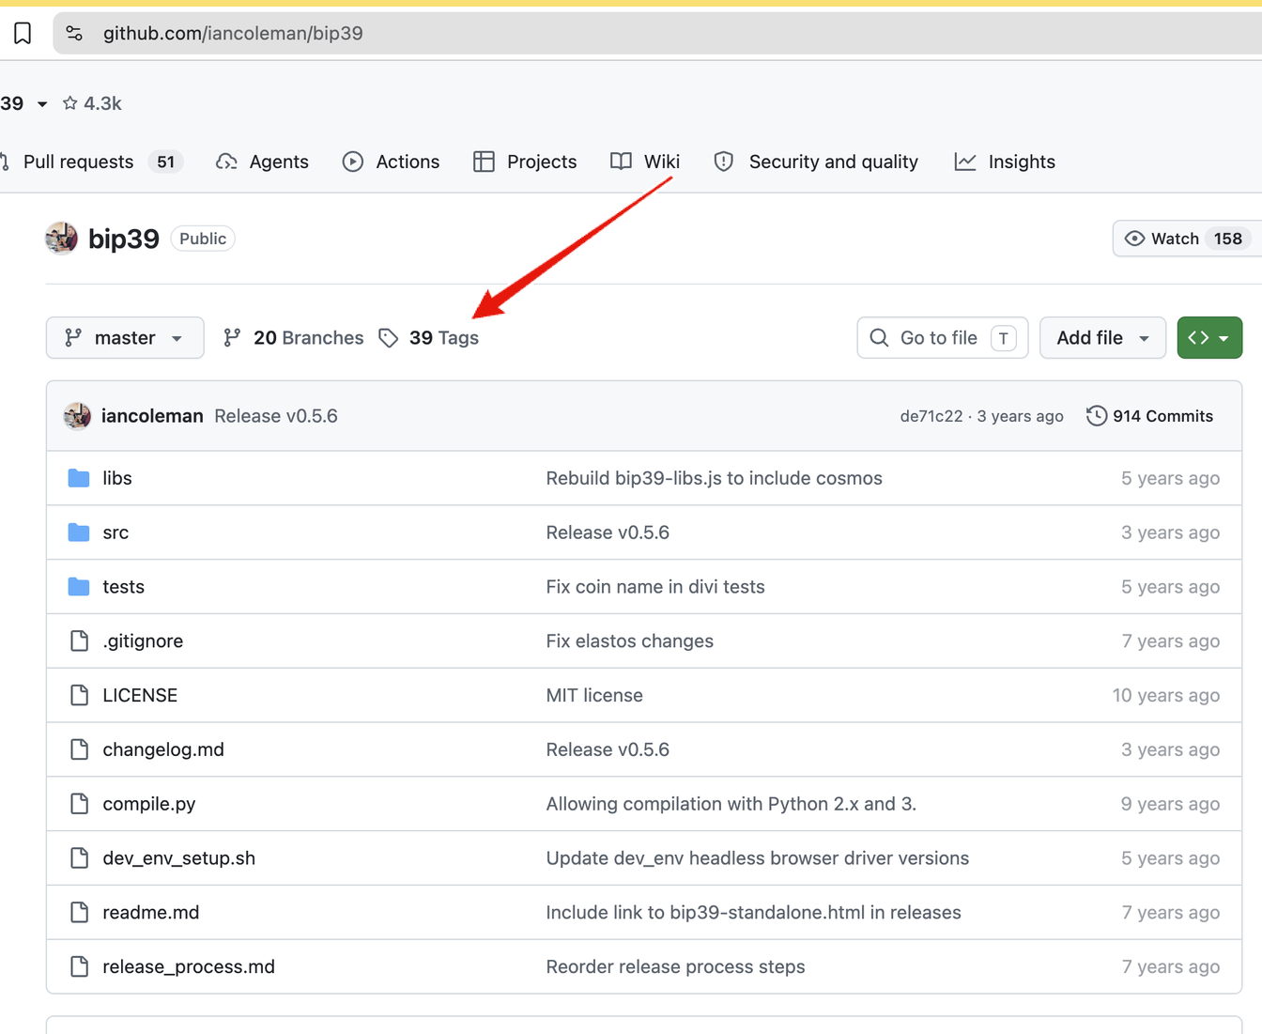Switch to the Actions tab
This screenshot has width=1262, height=1034.
(392, 162)
